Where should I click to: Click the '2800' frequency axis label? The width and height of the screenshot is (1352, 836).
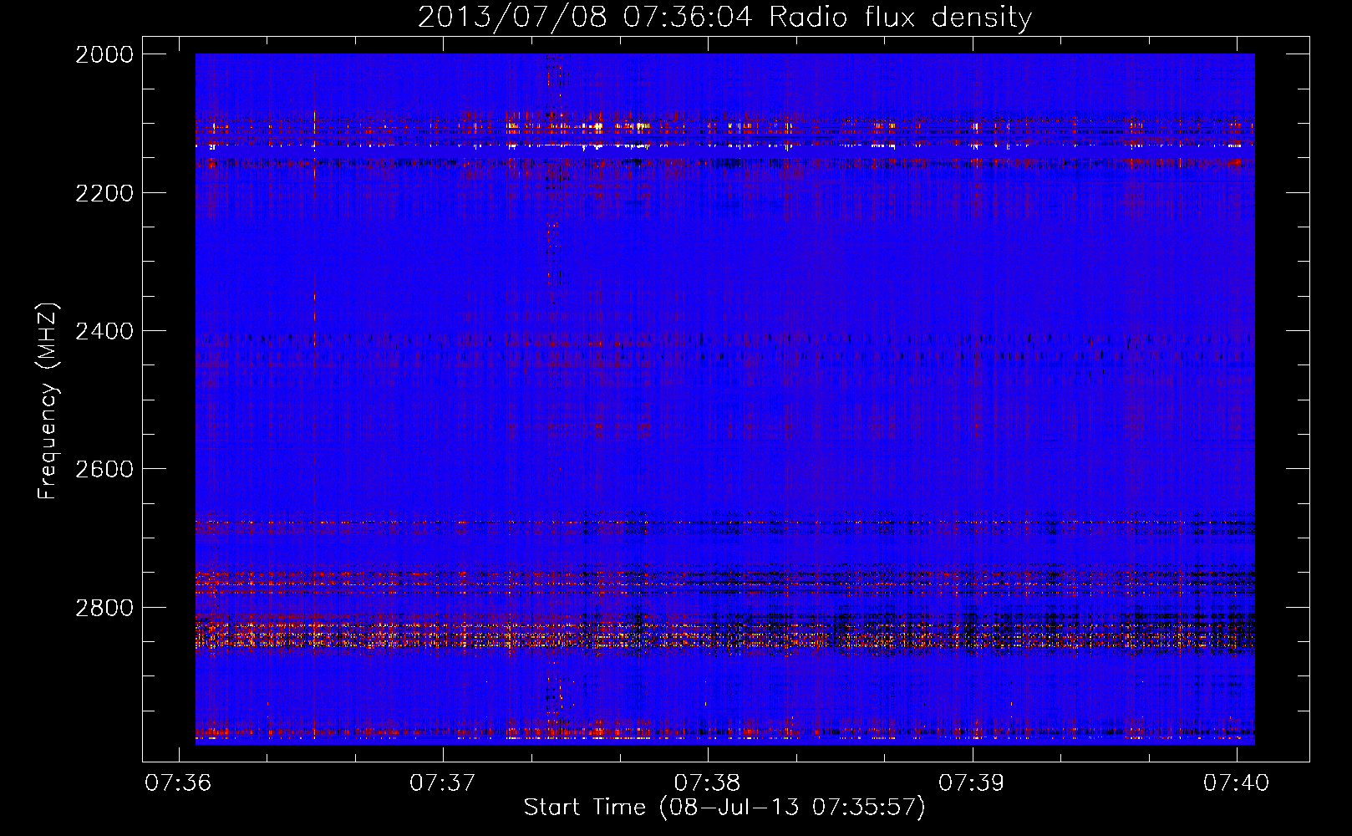coord(104,607)
